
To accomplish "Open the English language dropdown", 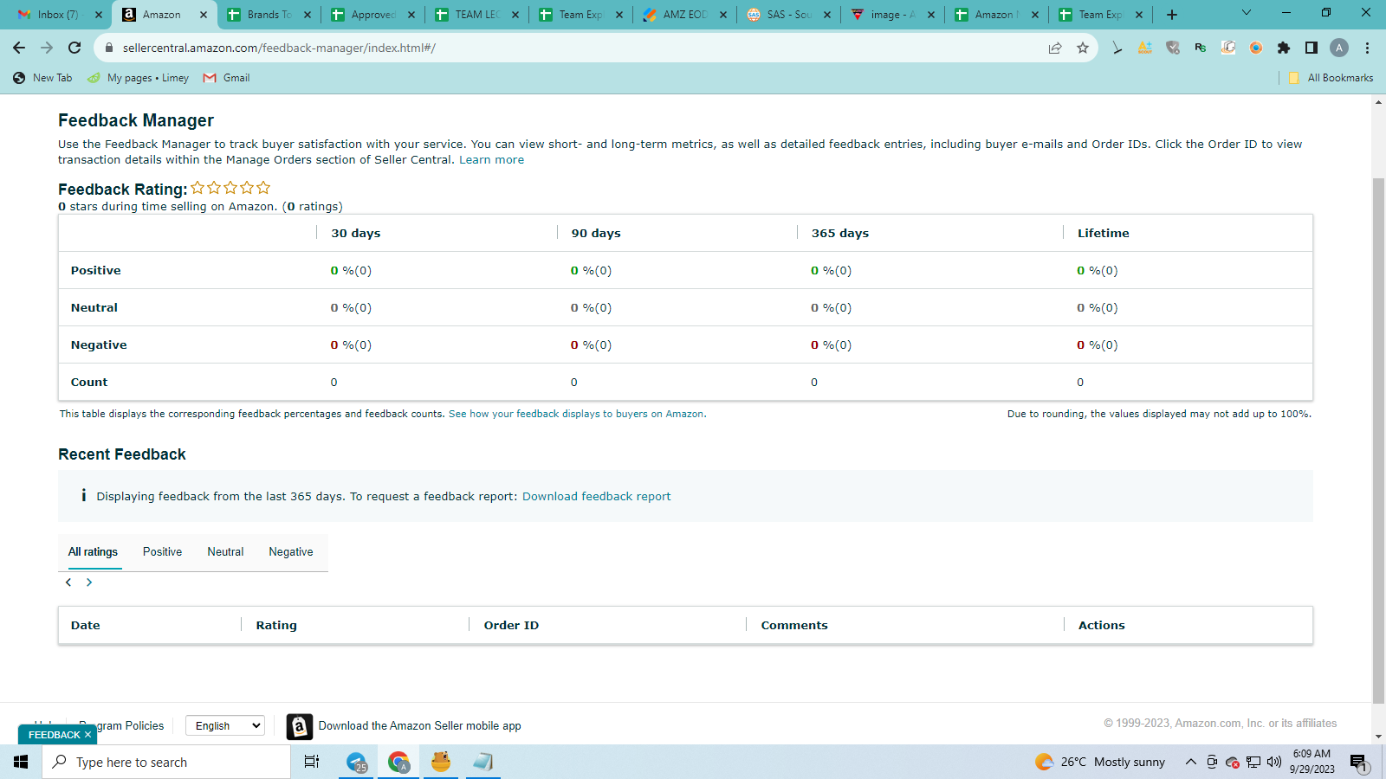I will coord(225,725).
